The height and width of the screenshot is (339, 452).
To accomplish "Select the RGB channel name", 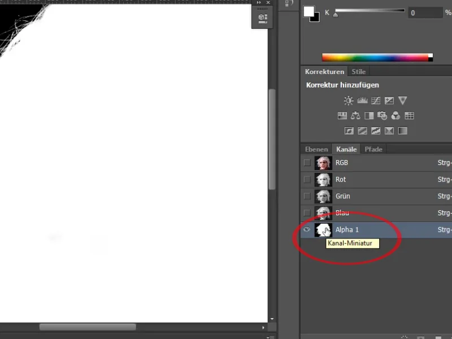I will tap(342, 163).
